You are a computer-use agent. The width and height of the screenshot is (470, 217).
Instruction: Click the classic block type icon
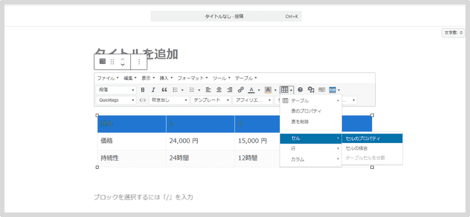point(102,62)
